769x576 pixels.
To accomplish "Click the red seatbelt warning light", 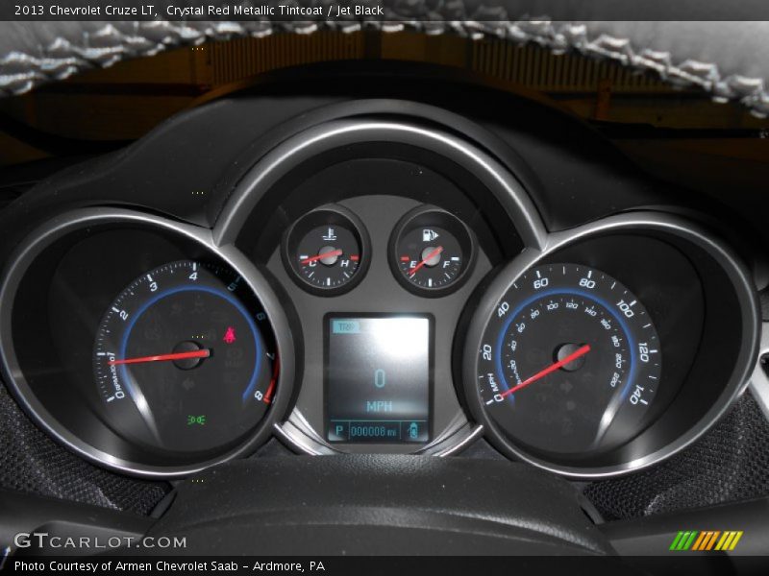I will click(x=231, y=335).
